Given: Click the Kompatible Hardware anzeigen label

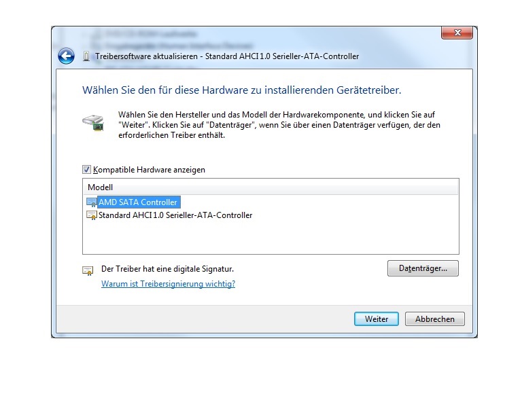Looking at the screenshot, I should click(x=149, y=170).
